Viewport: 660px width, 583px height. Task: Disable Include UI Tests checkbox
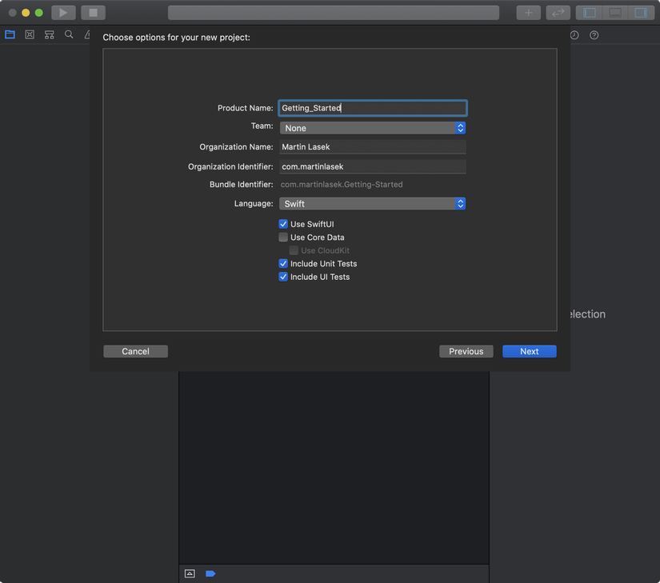(x=283, y=277)
